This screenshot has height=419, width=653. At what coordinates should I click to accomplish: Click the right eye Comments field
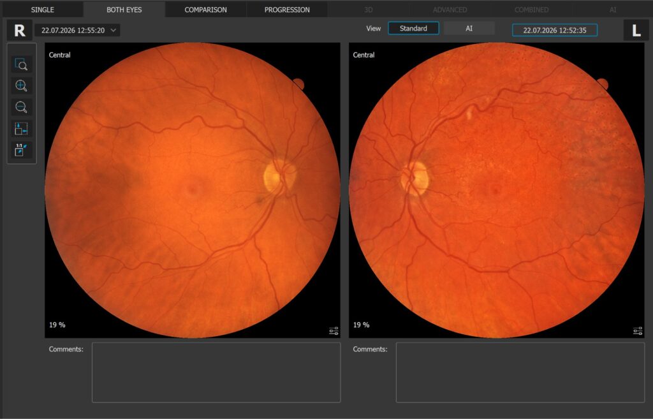pyautogui.click(x=216, y=372)
